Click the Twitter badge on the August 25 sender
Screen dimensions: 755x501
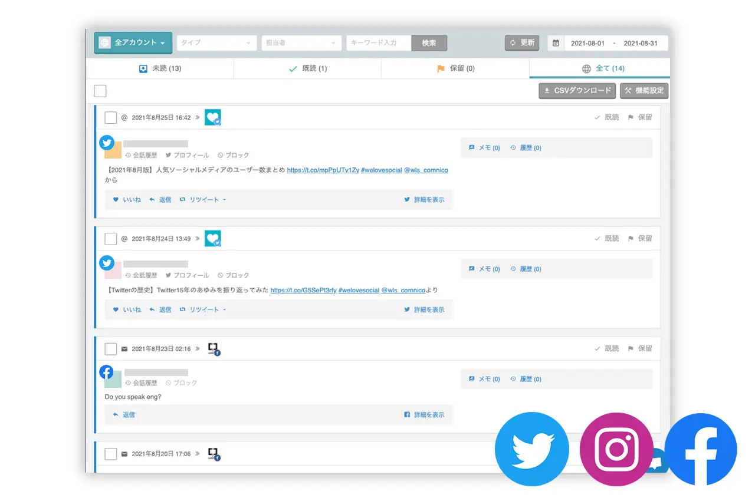[107, 142]
